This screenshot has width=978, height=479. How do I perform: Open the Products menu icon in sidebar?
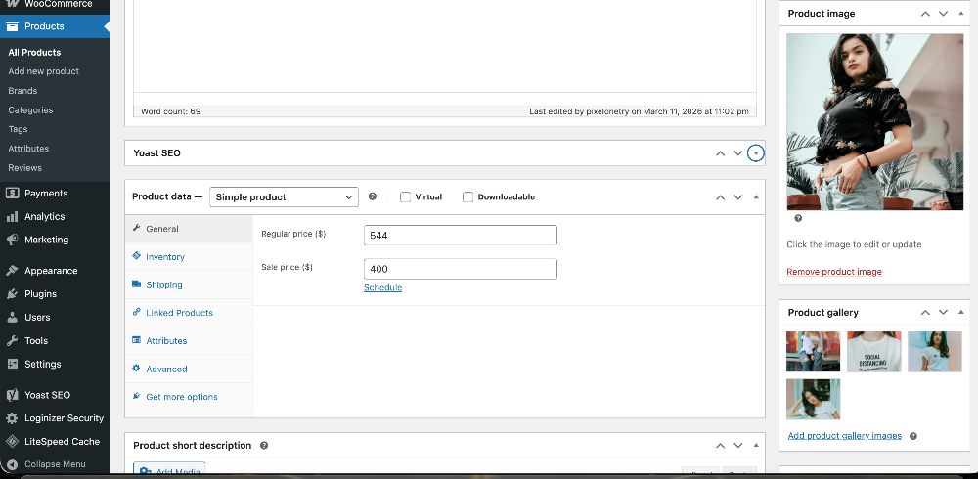12,26
